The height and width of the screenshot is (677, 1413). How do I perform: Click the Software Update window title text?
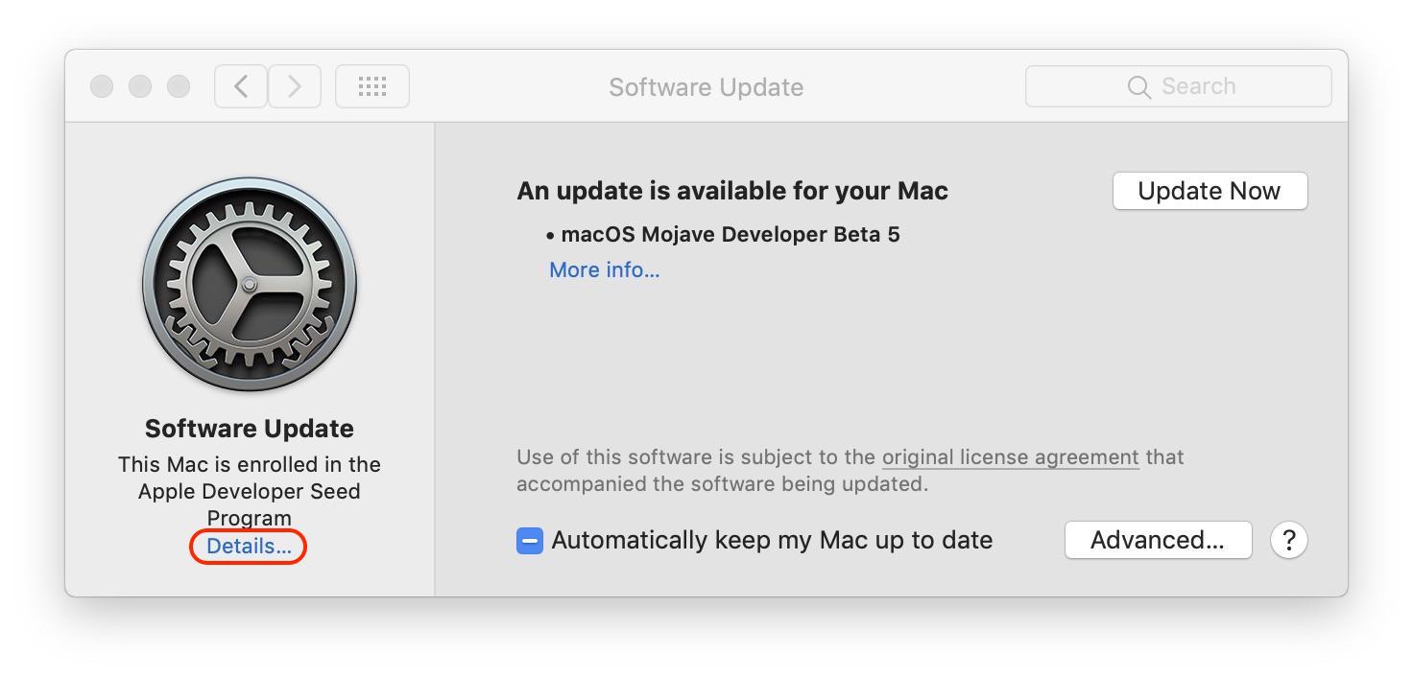[706, 87]
